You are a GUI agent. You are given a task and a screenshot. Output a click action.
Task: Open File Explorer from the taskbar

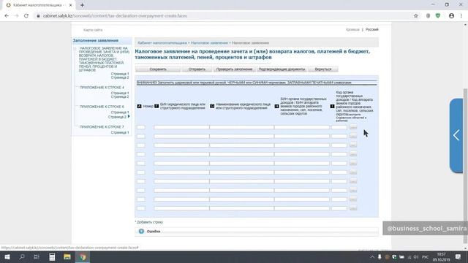(67, 256)
